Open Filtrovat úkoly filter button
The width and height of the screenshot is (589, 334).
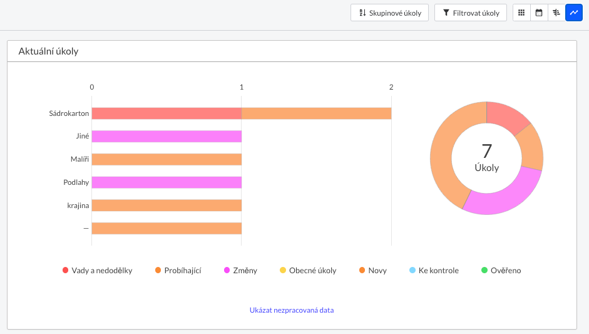471,13
